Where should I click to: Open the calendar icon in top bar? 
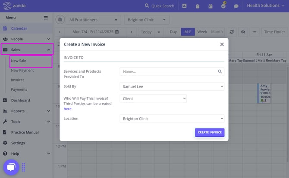(x=210, y=6)
